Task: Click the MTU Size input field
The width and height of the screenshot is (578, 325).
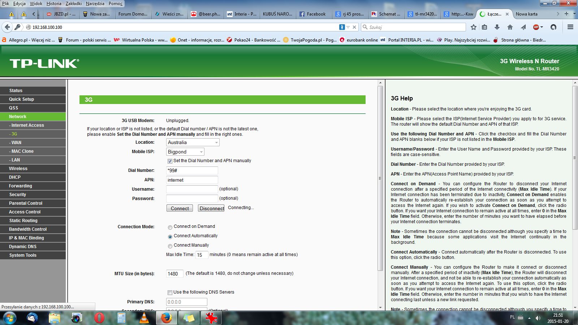Action: (x=174, y=274)
